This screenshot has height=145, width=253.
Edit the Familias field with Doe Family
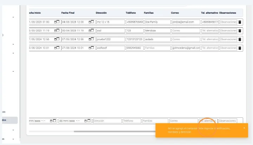(157, 22)
